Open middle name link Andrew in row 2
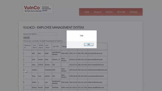 coord(40,59)
